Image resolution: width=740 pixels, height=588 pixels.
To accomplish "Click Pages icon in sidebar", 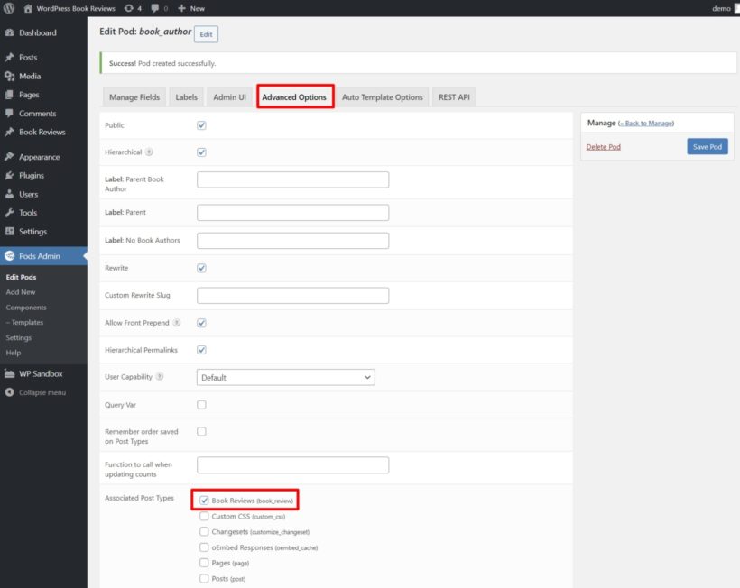I will coord(9,95).
